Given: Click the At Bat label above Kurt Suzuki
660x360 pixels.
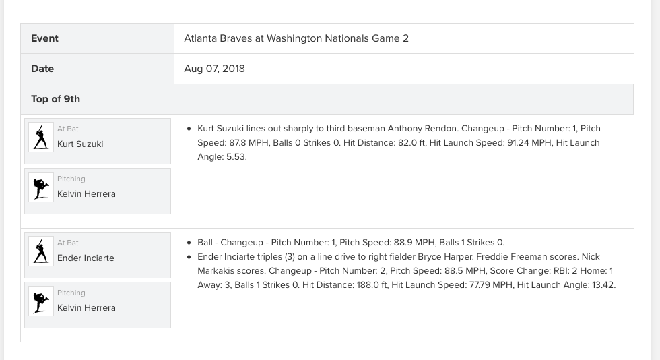Looking at the screenshot, I should 68,129.
